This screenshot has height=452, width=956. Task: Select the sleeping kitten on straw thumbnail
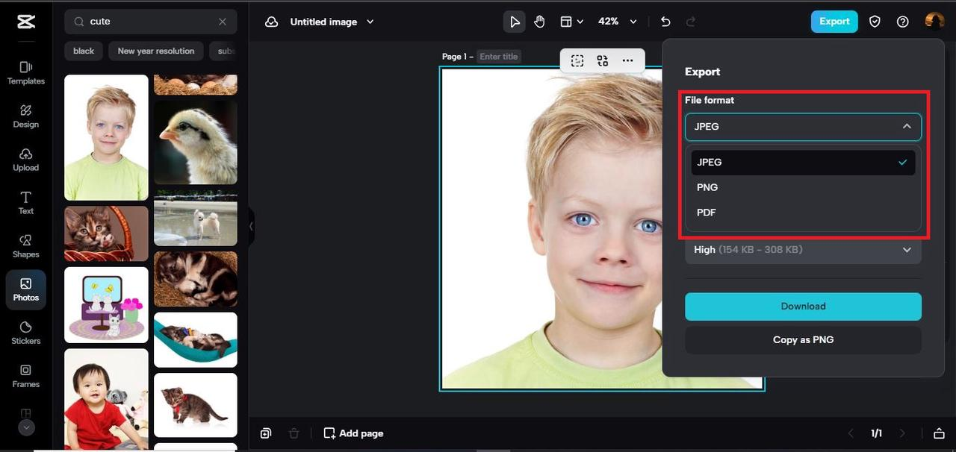tap(196, 279)
